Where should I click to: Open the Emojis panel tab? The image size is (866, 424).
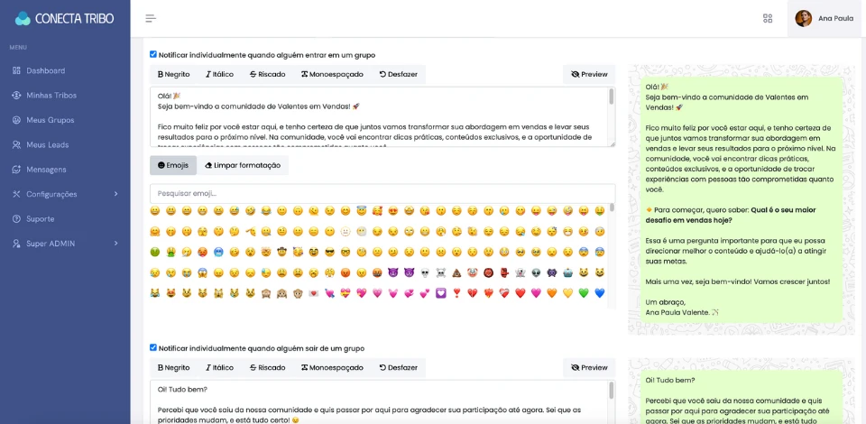click(173, 165)
